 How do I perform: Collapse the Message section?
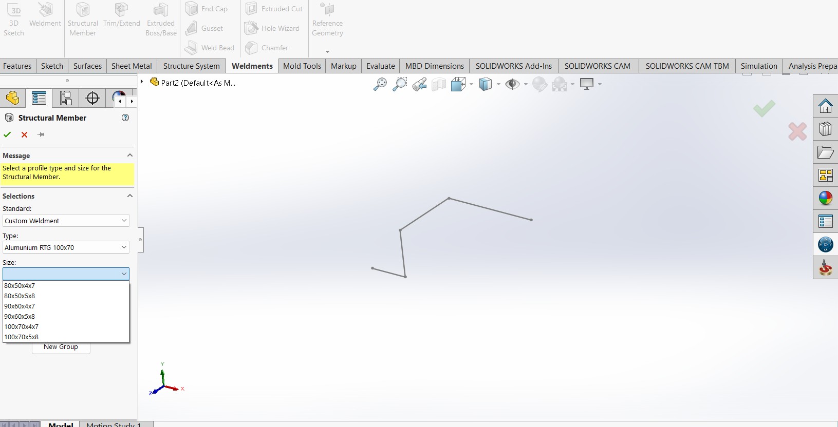[130, 156]
